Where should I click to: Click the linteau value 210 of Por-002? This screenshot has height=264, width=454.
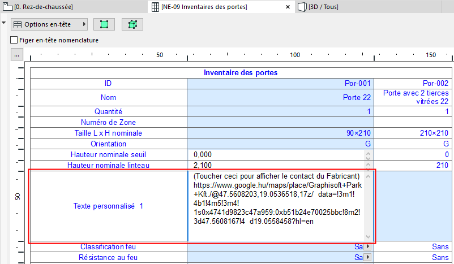(x=413, y=166)
